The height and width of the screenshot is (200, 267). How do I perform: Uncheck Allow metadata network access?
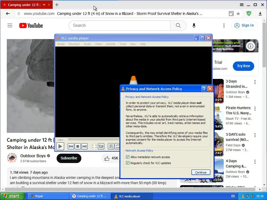tap(128, 157)
